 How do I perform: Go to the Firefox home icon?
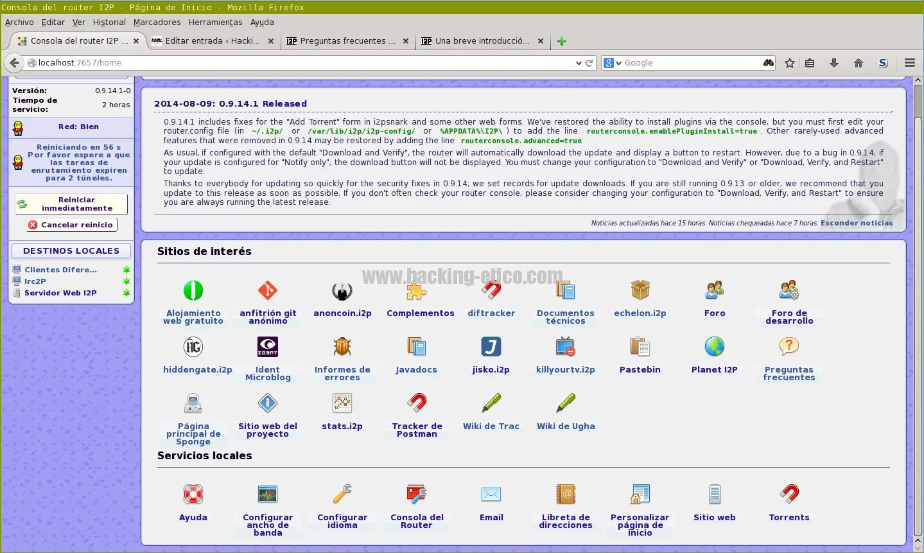[x=859, y=63]
